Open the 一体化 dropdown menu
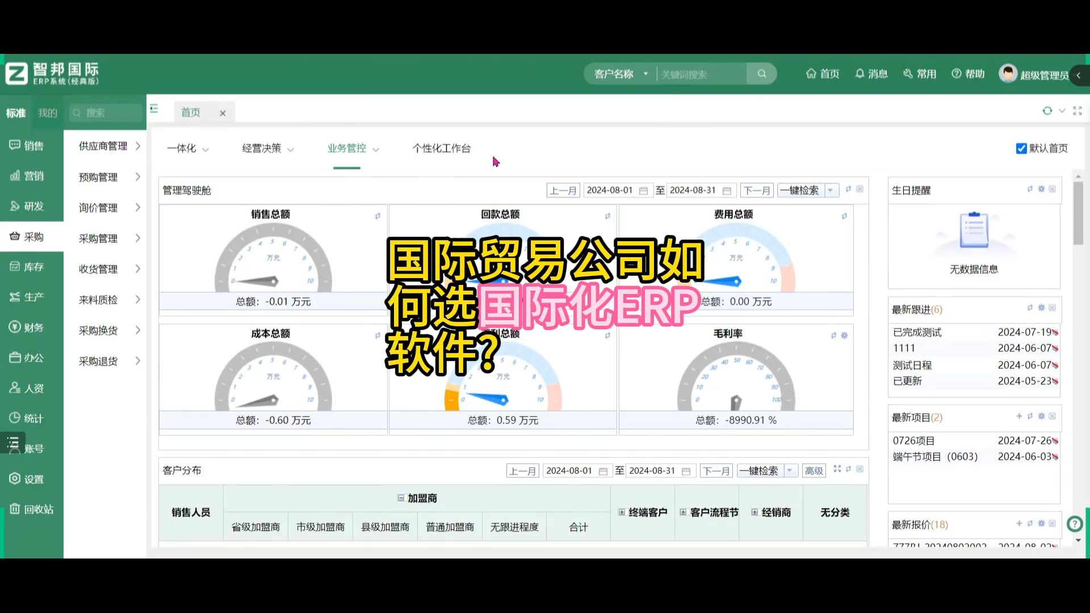 click(x=188, y=149)
